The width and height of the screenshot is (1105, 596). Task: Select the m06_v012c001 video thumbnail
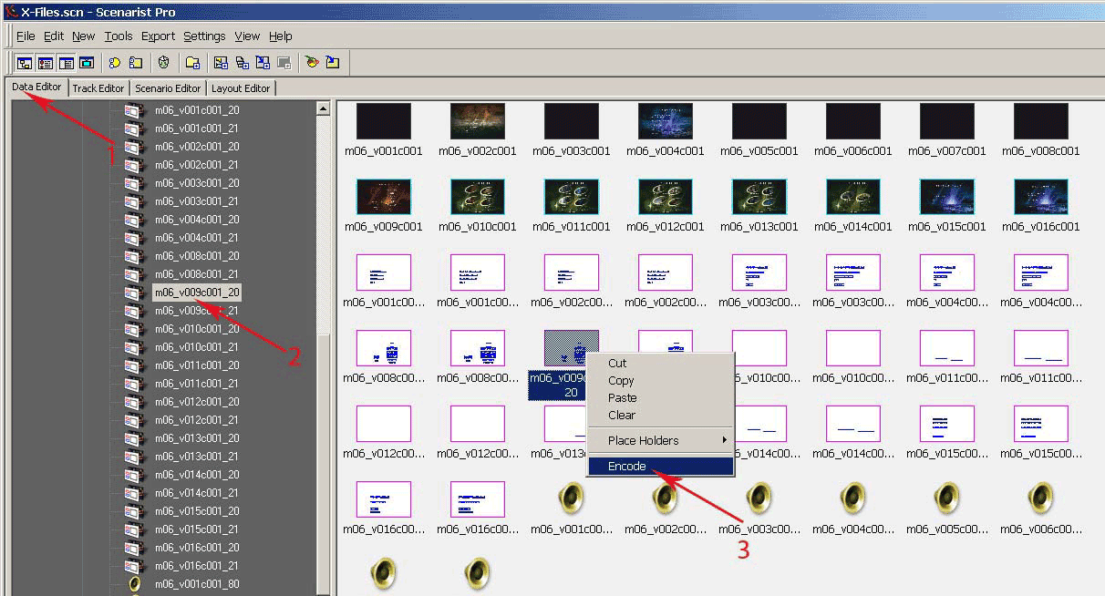666,197
